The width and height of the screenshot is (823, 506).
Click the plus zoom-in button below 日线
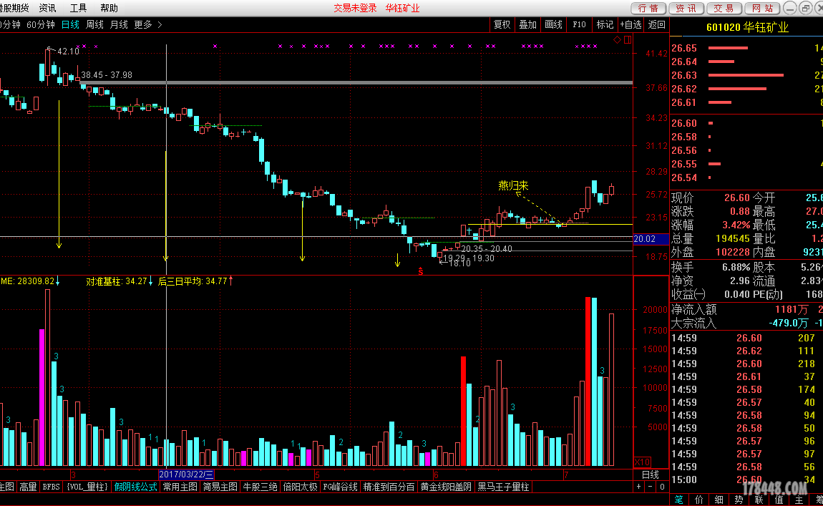(x=639, y=487)
